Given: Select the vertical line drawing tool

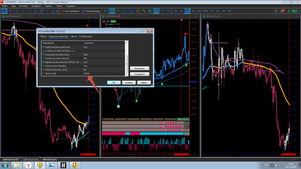Looking at the screenshot, I should [x=17, y=11].
